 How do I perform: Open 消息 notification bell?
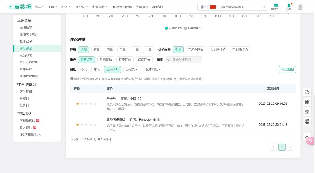tap(289, 7)
